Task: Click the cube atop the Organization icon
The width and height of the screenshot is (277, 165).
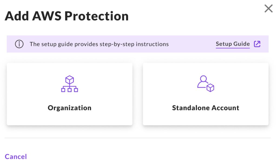Action: [x=70, y=80]
